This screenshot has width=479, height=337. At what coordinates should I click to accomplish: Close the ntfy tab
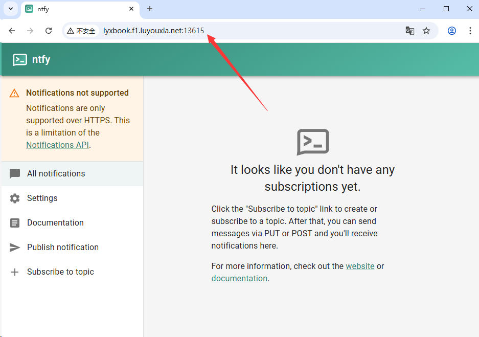131,9
